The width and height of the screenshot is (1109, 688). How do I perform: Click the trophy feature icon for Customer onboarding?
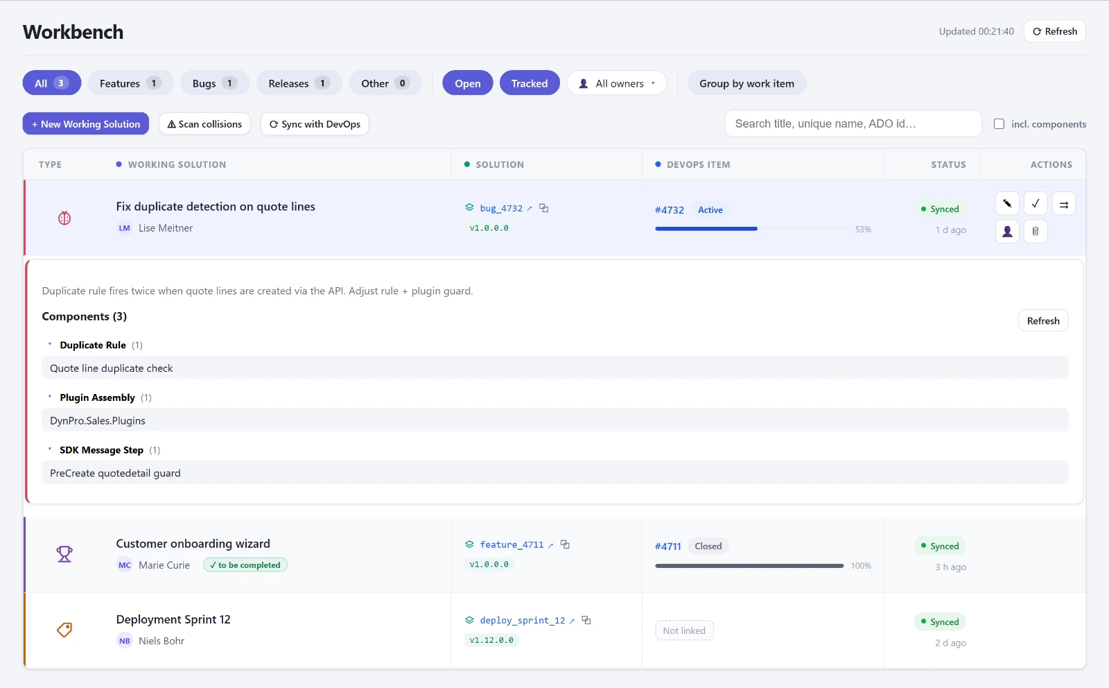[x=64, y=554]
